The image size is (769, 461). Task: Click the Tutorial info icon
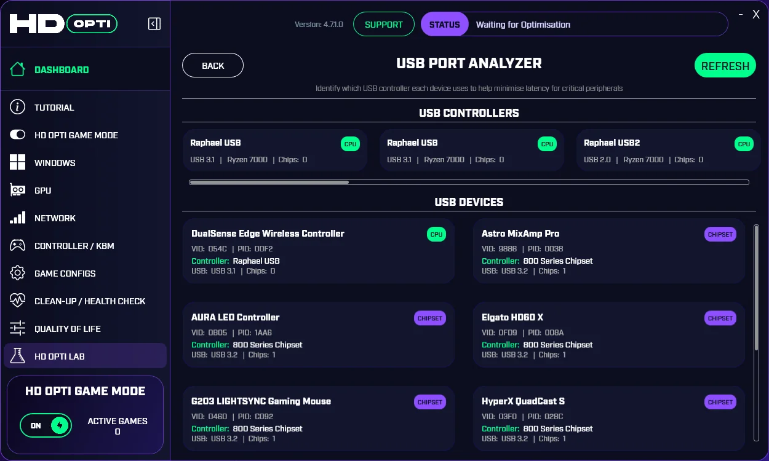[x=18, y=107]
